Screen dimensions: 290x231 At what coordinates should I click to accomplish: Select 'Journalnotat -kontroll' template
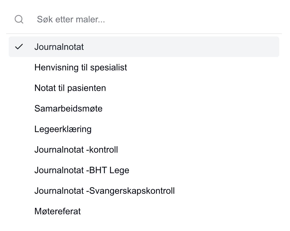[x=76, y=150]
